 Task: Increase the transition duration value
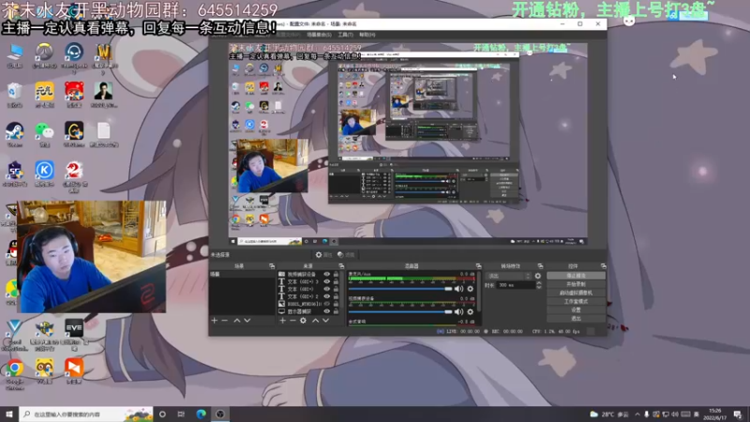538,283
